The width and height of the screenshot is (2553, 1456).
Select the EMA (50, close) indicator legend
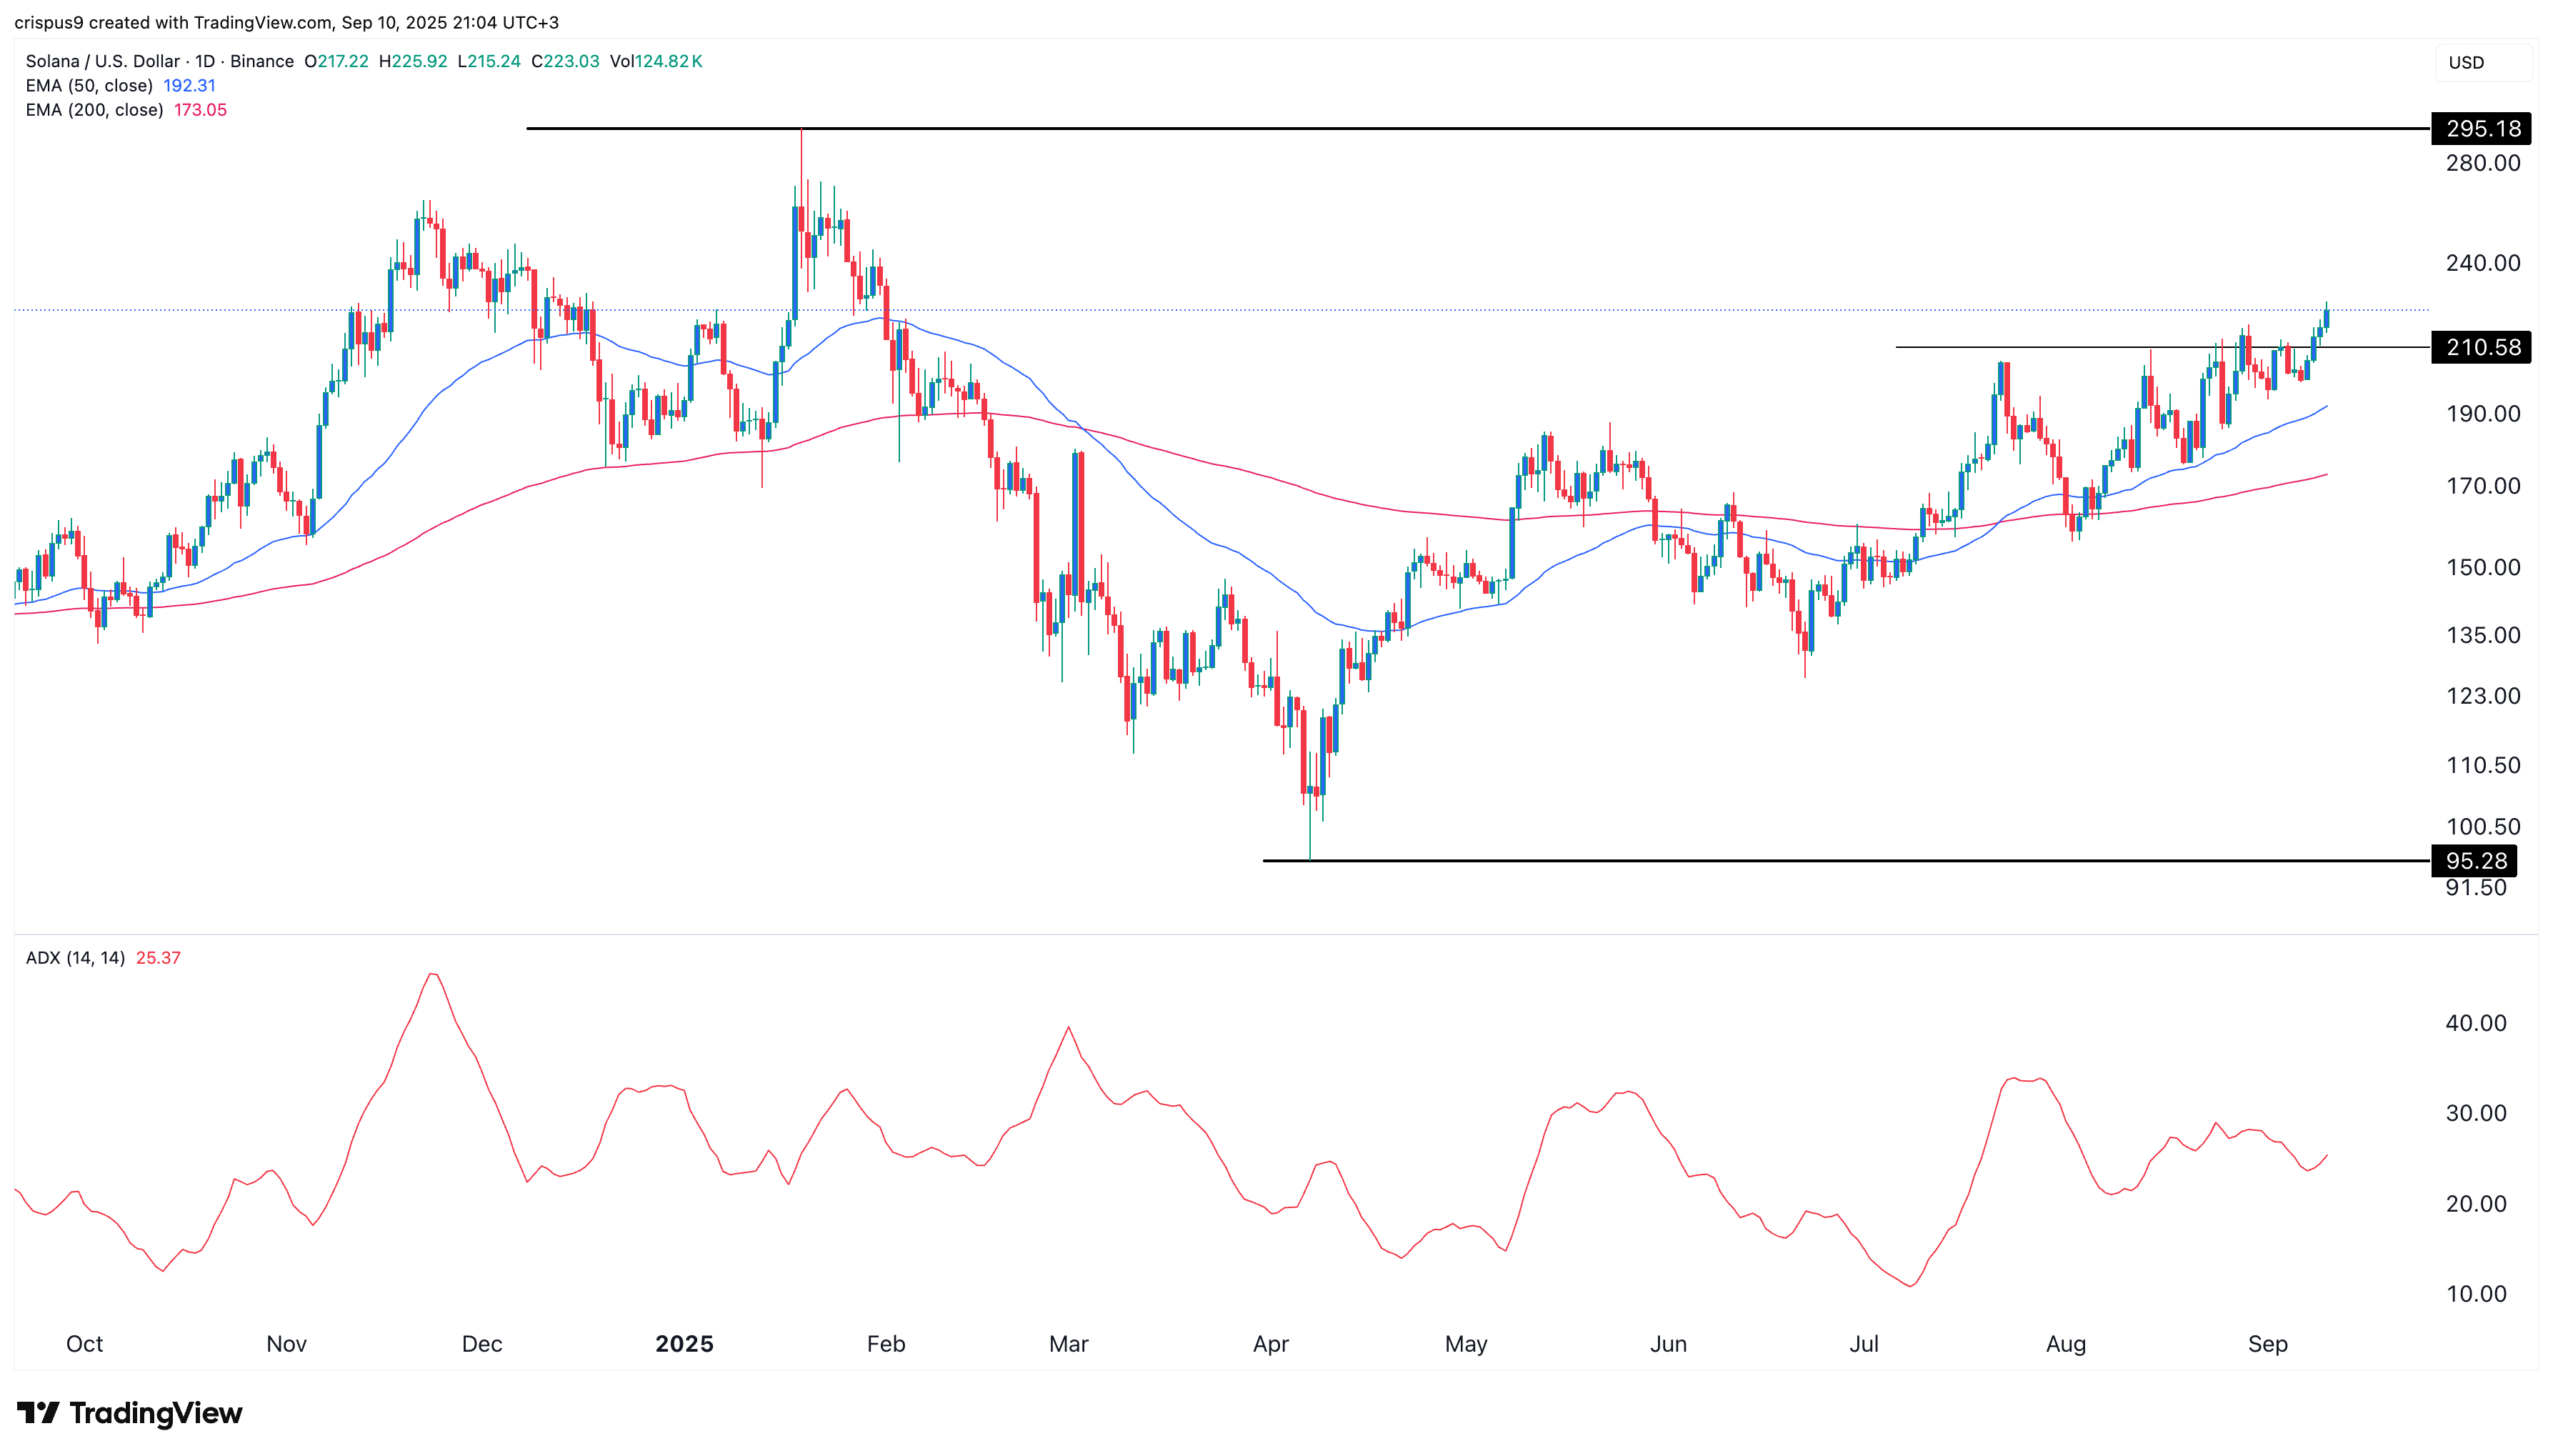point(89,85)
